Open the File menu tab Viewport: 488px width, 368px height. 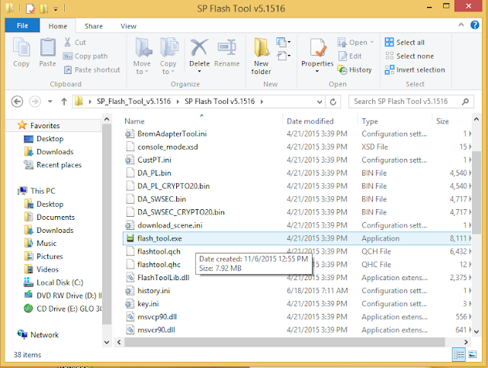[x=22, y=25]
